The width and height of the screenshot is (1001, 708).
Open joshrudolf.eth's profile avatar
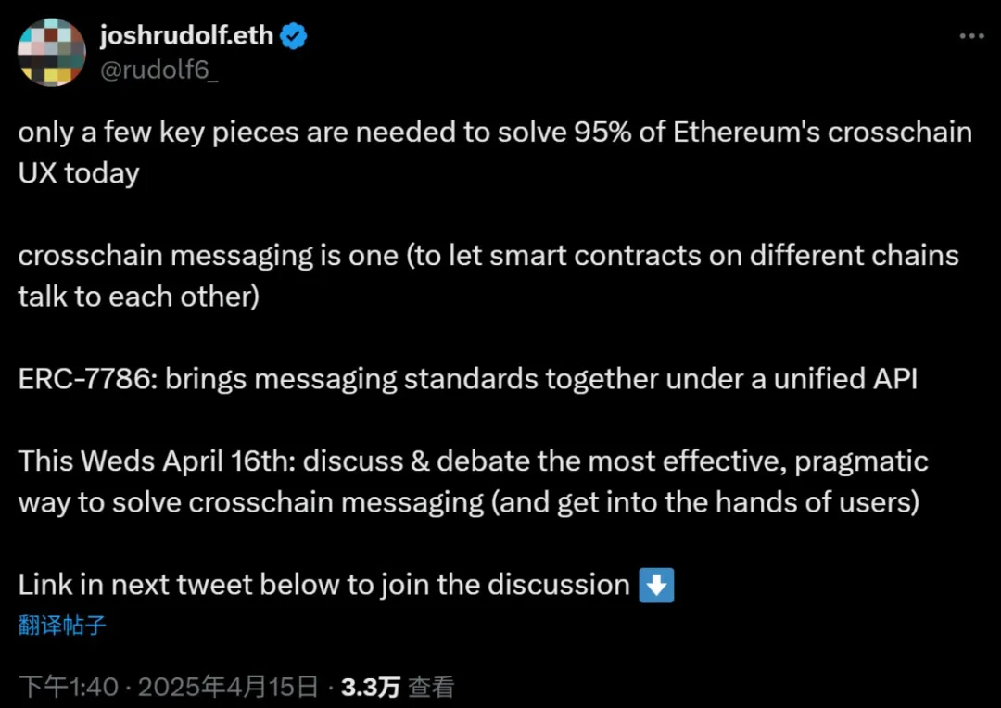tap(52, 52)
